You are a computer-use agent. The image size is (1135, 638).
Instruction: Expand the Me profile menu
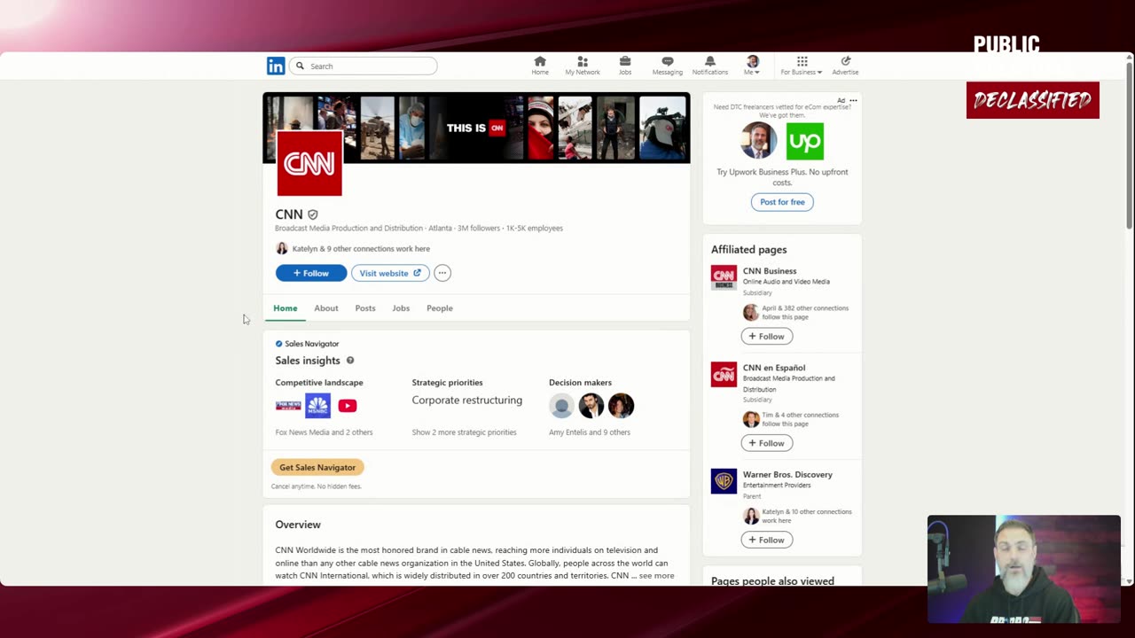tap(752, 66)
